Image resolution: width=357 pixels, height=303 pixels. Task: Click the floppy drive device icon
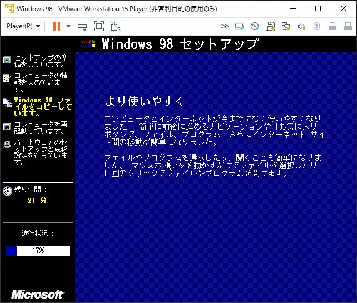pyautogui.click(x=270, y=26)
